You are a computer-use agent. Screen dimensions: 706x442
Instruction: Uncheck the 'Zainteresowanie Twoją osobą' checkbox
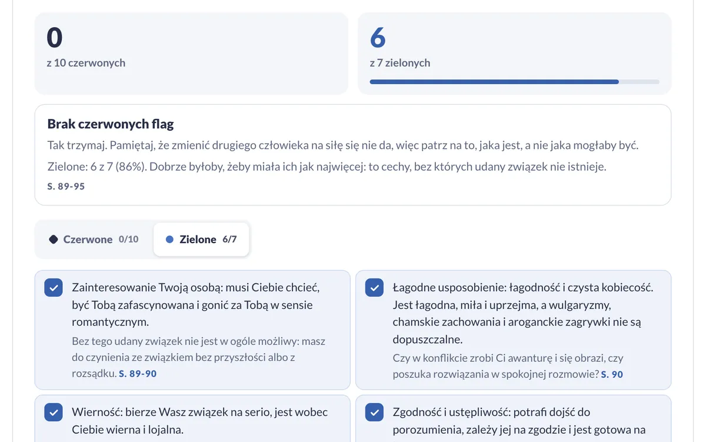point(54,288)
